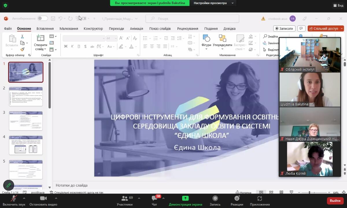Image resolution: width=347 pixels, height=208 pixels.
Task: Click Decrease Font Size icon
Action: [128, 38]
